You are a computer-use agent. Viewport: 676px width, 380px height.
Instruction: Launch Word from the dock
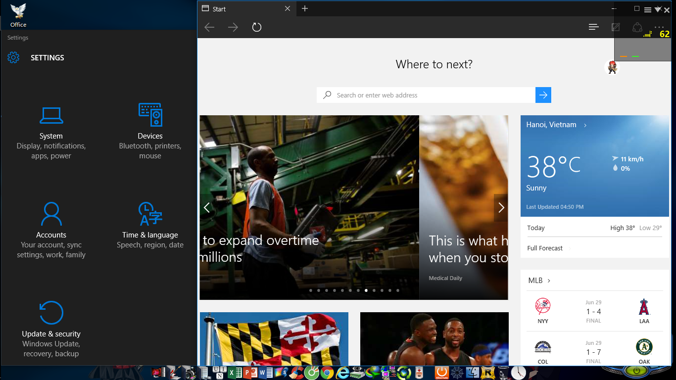pos(265,373)
